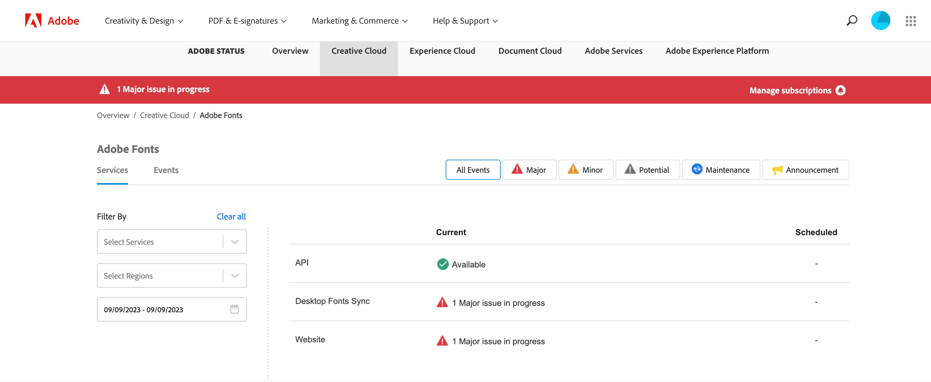Filter by Major events

pyautogui.click(x=529, y=170)
